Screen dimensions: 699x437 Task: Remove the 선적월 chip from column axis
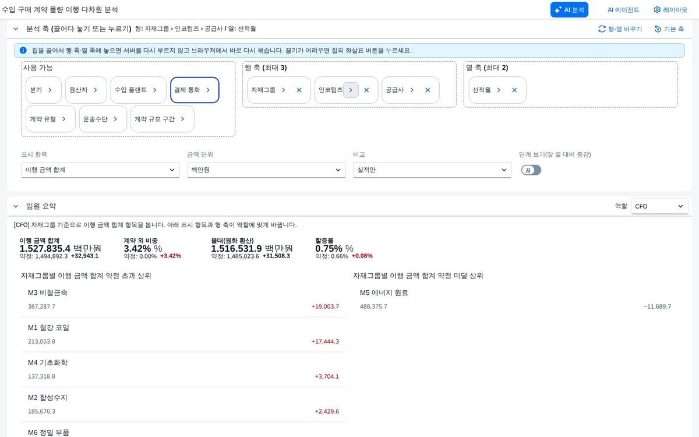point(514,90)
